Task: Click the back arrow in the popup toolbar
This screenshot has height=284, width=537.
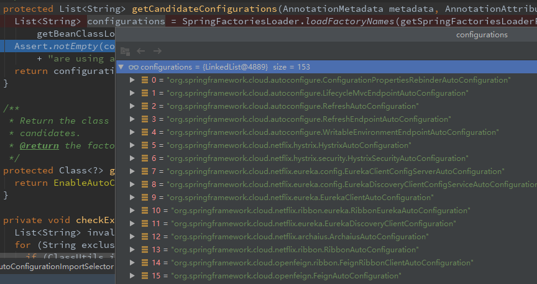Action: click(140, 51)
